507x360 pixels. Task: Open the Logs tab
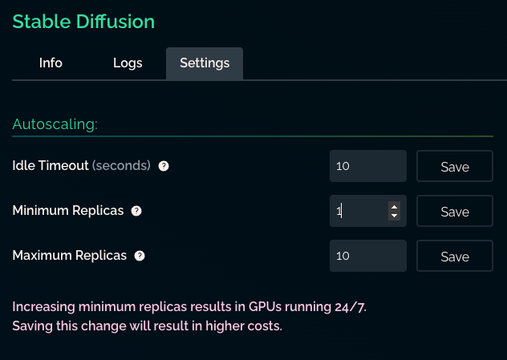pos(128,63)
